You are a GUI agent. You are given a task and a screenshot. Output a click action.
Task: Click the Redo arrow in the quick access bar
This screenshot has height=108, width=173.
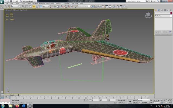[x=17, y=1]
